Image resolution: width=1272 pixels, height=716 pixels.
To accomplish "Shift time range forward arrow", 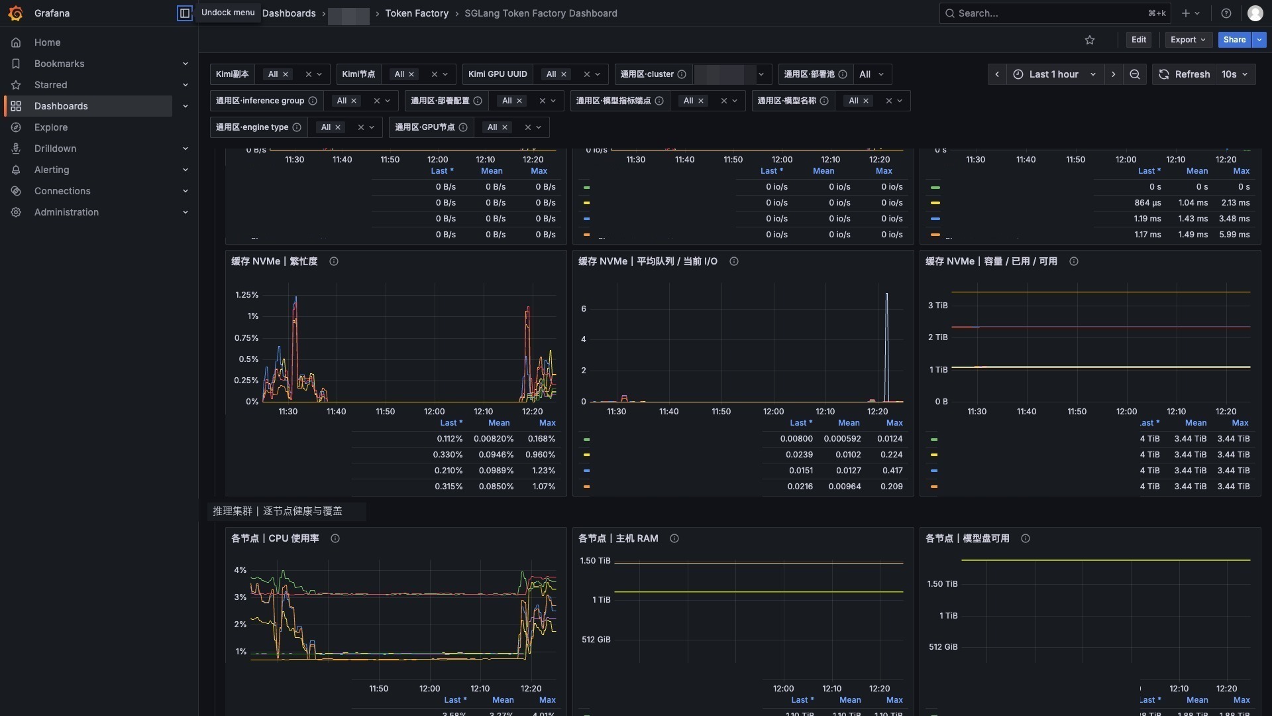I will coord(1114,74).
